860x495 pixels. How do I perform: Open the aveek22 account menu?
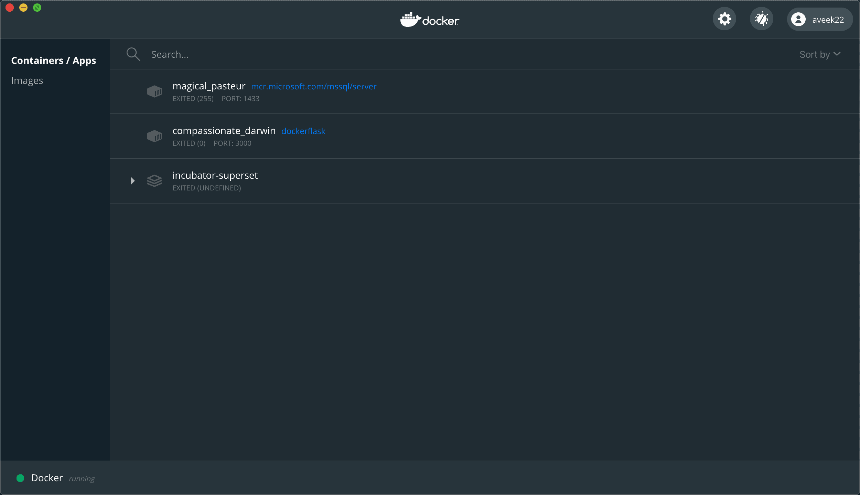coord(828,20)
